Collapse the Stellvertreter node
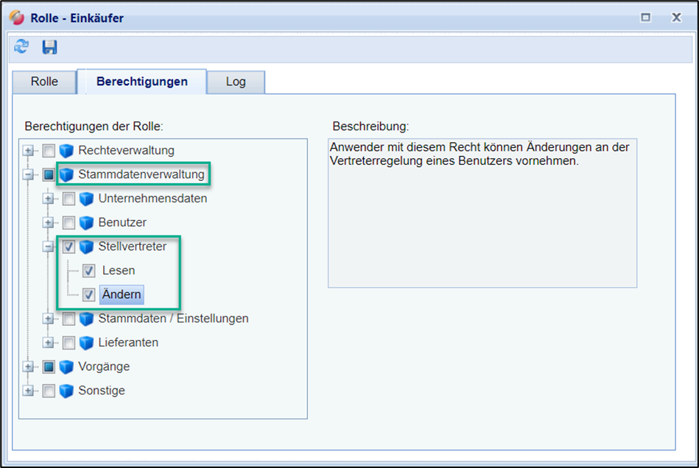Screen dimensions: 699x468 (x=49, y=247)
